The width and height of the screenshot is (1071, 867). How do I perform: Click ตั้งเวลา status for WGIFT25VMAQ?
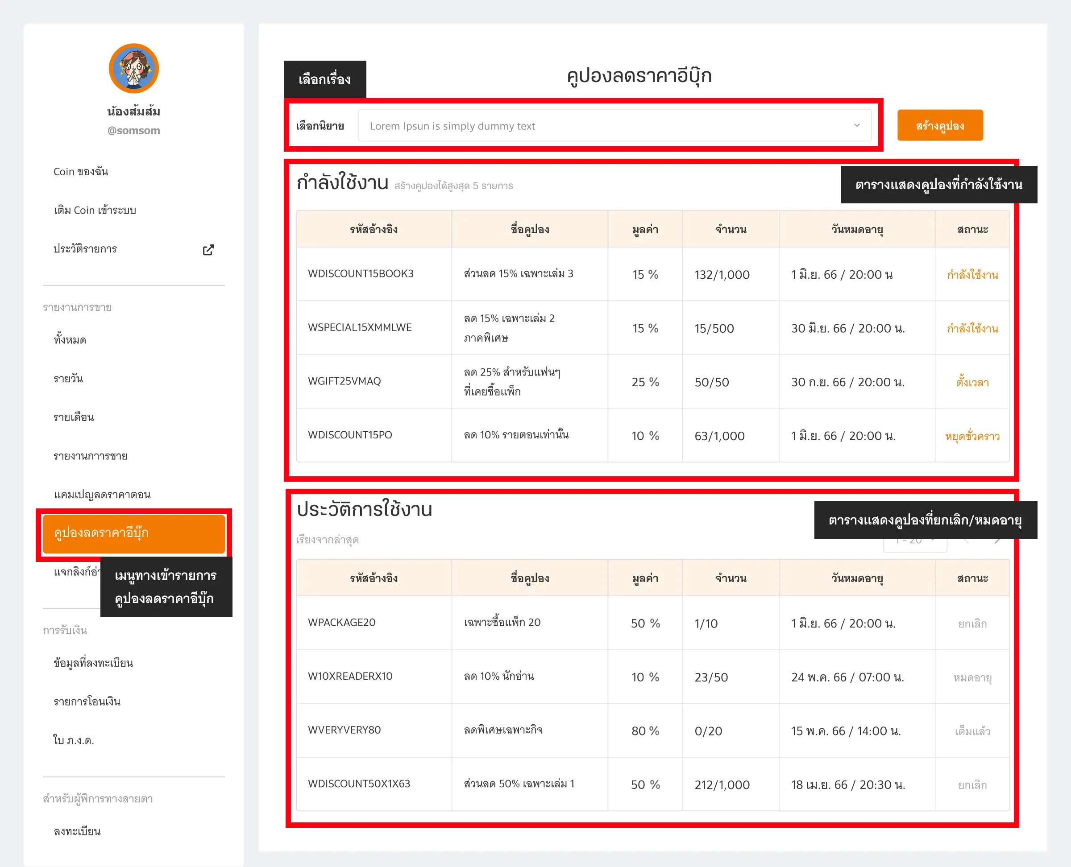[x=972, y=383]
